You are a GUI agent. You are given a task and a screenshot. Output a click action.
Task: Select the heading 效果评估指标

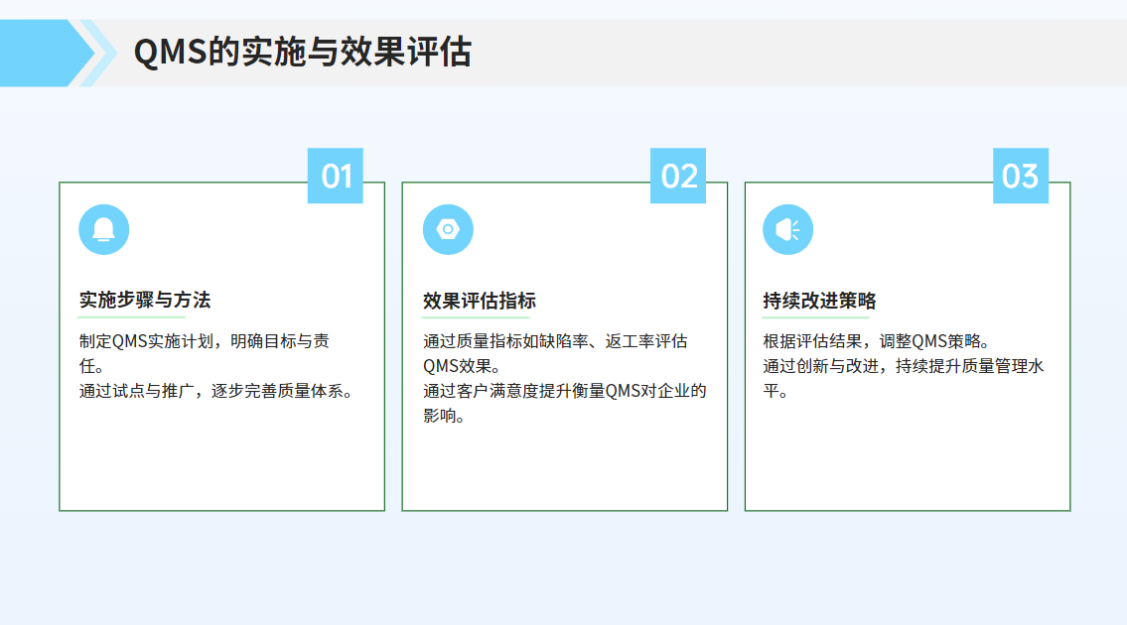point(480,301)
